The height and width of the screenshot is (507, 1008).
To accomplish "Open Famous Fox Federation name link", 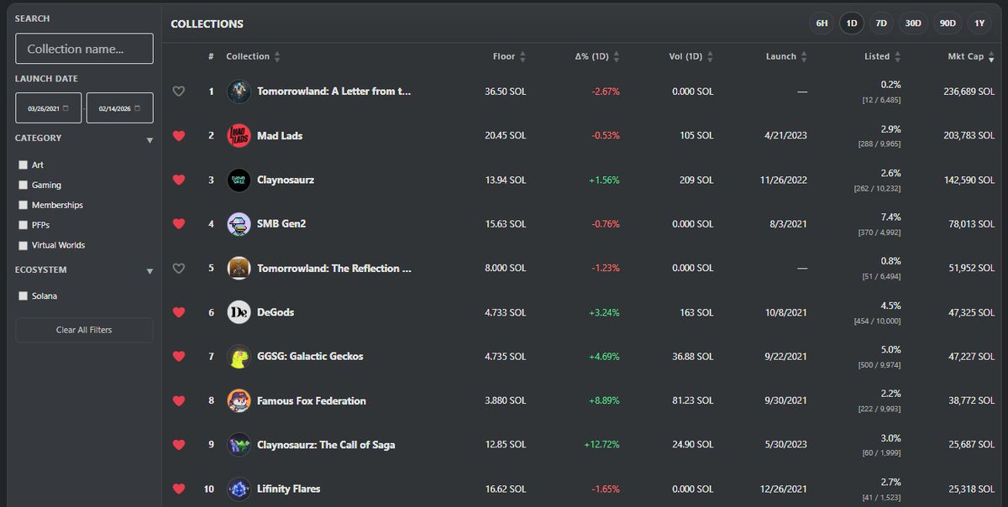I will click(x=312, y=400).
